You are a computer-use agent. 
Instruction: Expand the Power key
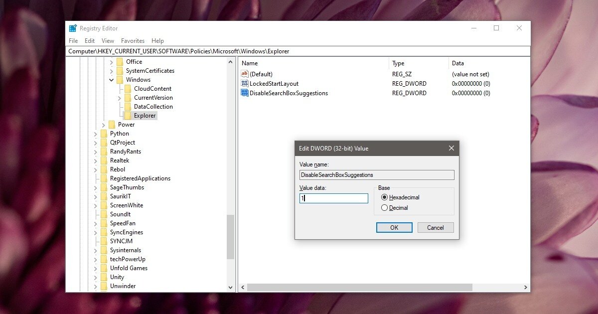(x=103, y=124)
